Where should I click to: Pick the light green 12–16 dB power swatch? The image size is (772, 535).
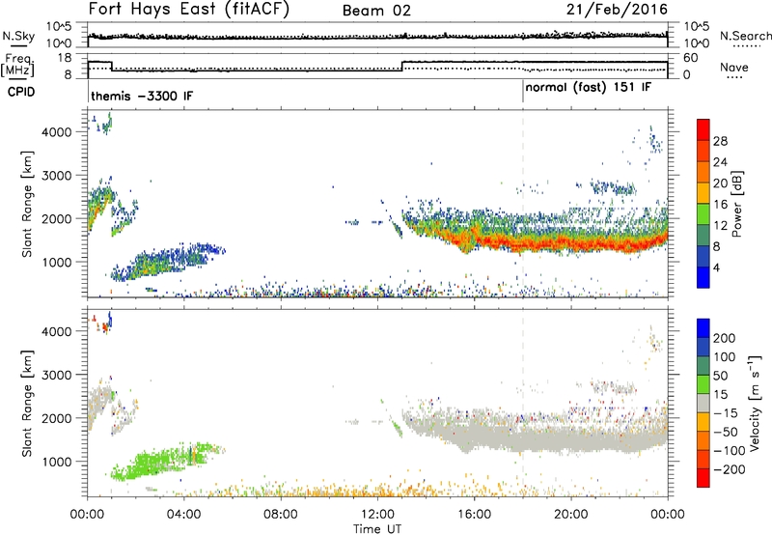pyautogui.click(x=703, y=213)
